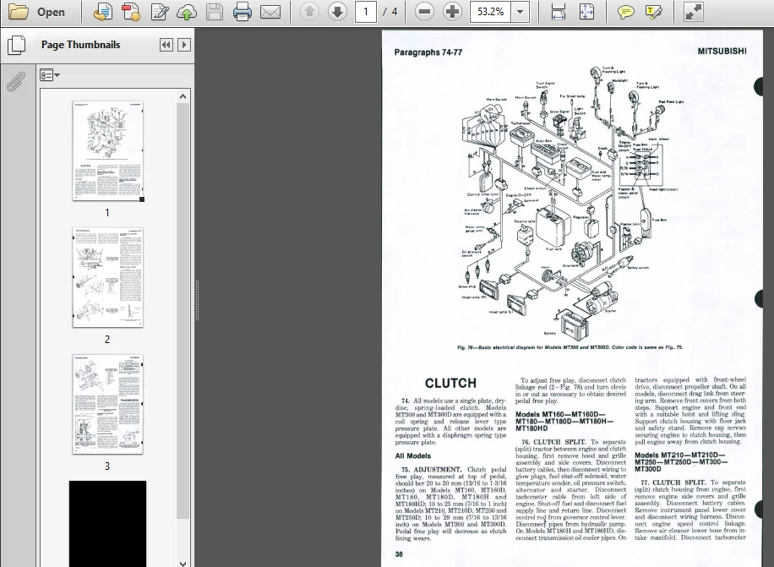
Task: Select page 3 thumbnail
Action: (107, 404)
